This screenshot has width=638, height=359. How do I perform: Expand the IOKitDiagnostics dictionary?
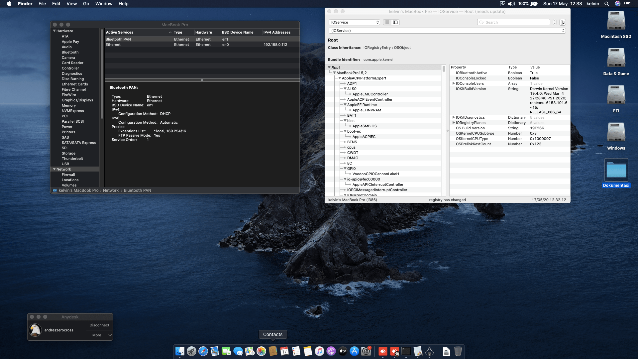tap(454, 117)
